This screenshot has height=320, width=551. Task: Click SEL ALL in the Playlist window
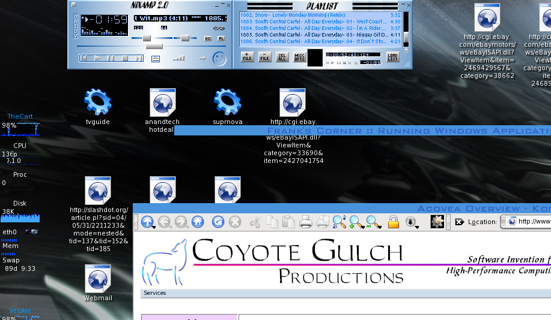pyautogui.click(x=282, y=57)
